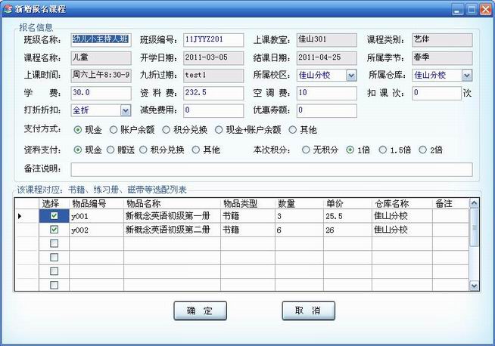Close the 新增报名课程 window
495x346 pixels.
click(485, 9)
